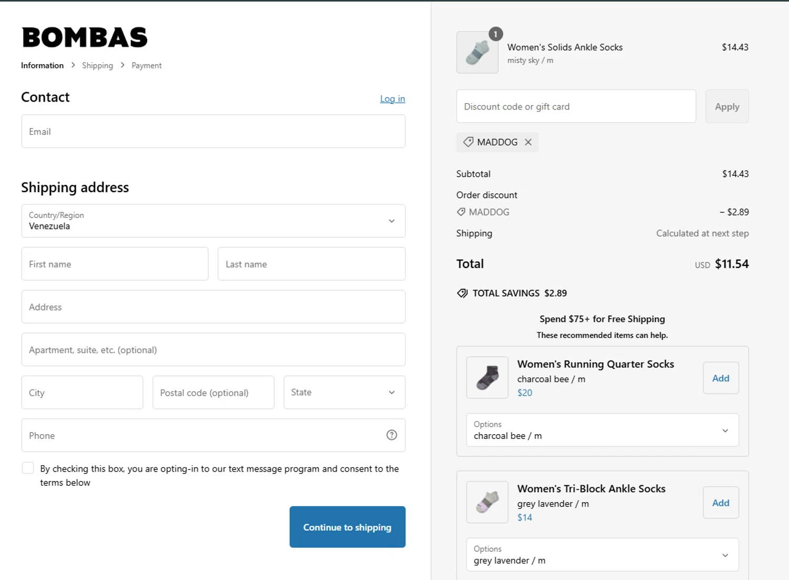Viewport: 789px width, 580px height.
Task: Click the $20 price of Running Quarter Socks
Action: coord(524,393)
